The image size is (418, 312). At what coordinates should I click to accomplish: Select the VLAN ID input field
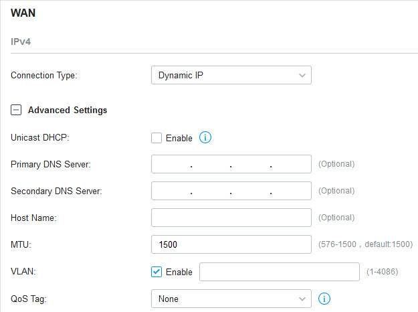point(280,272)
